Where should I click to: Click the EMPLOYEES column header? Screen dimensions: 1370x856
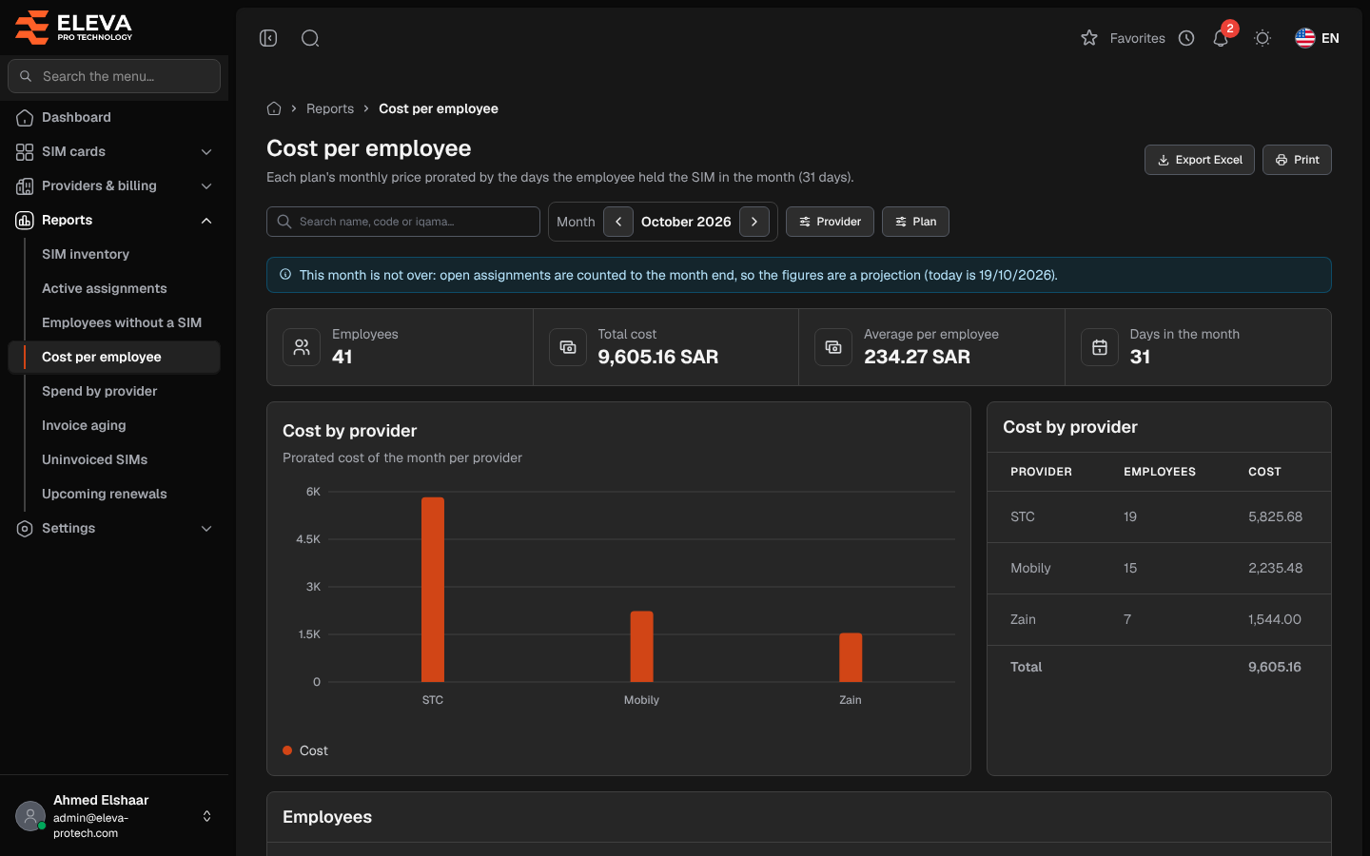(1160, 472)
